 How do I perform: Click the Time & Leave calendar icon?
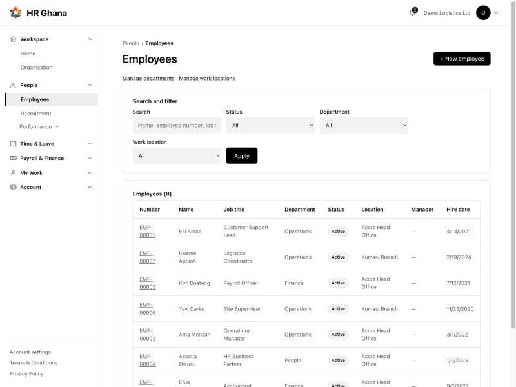(x=13, y=143)
